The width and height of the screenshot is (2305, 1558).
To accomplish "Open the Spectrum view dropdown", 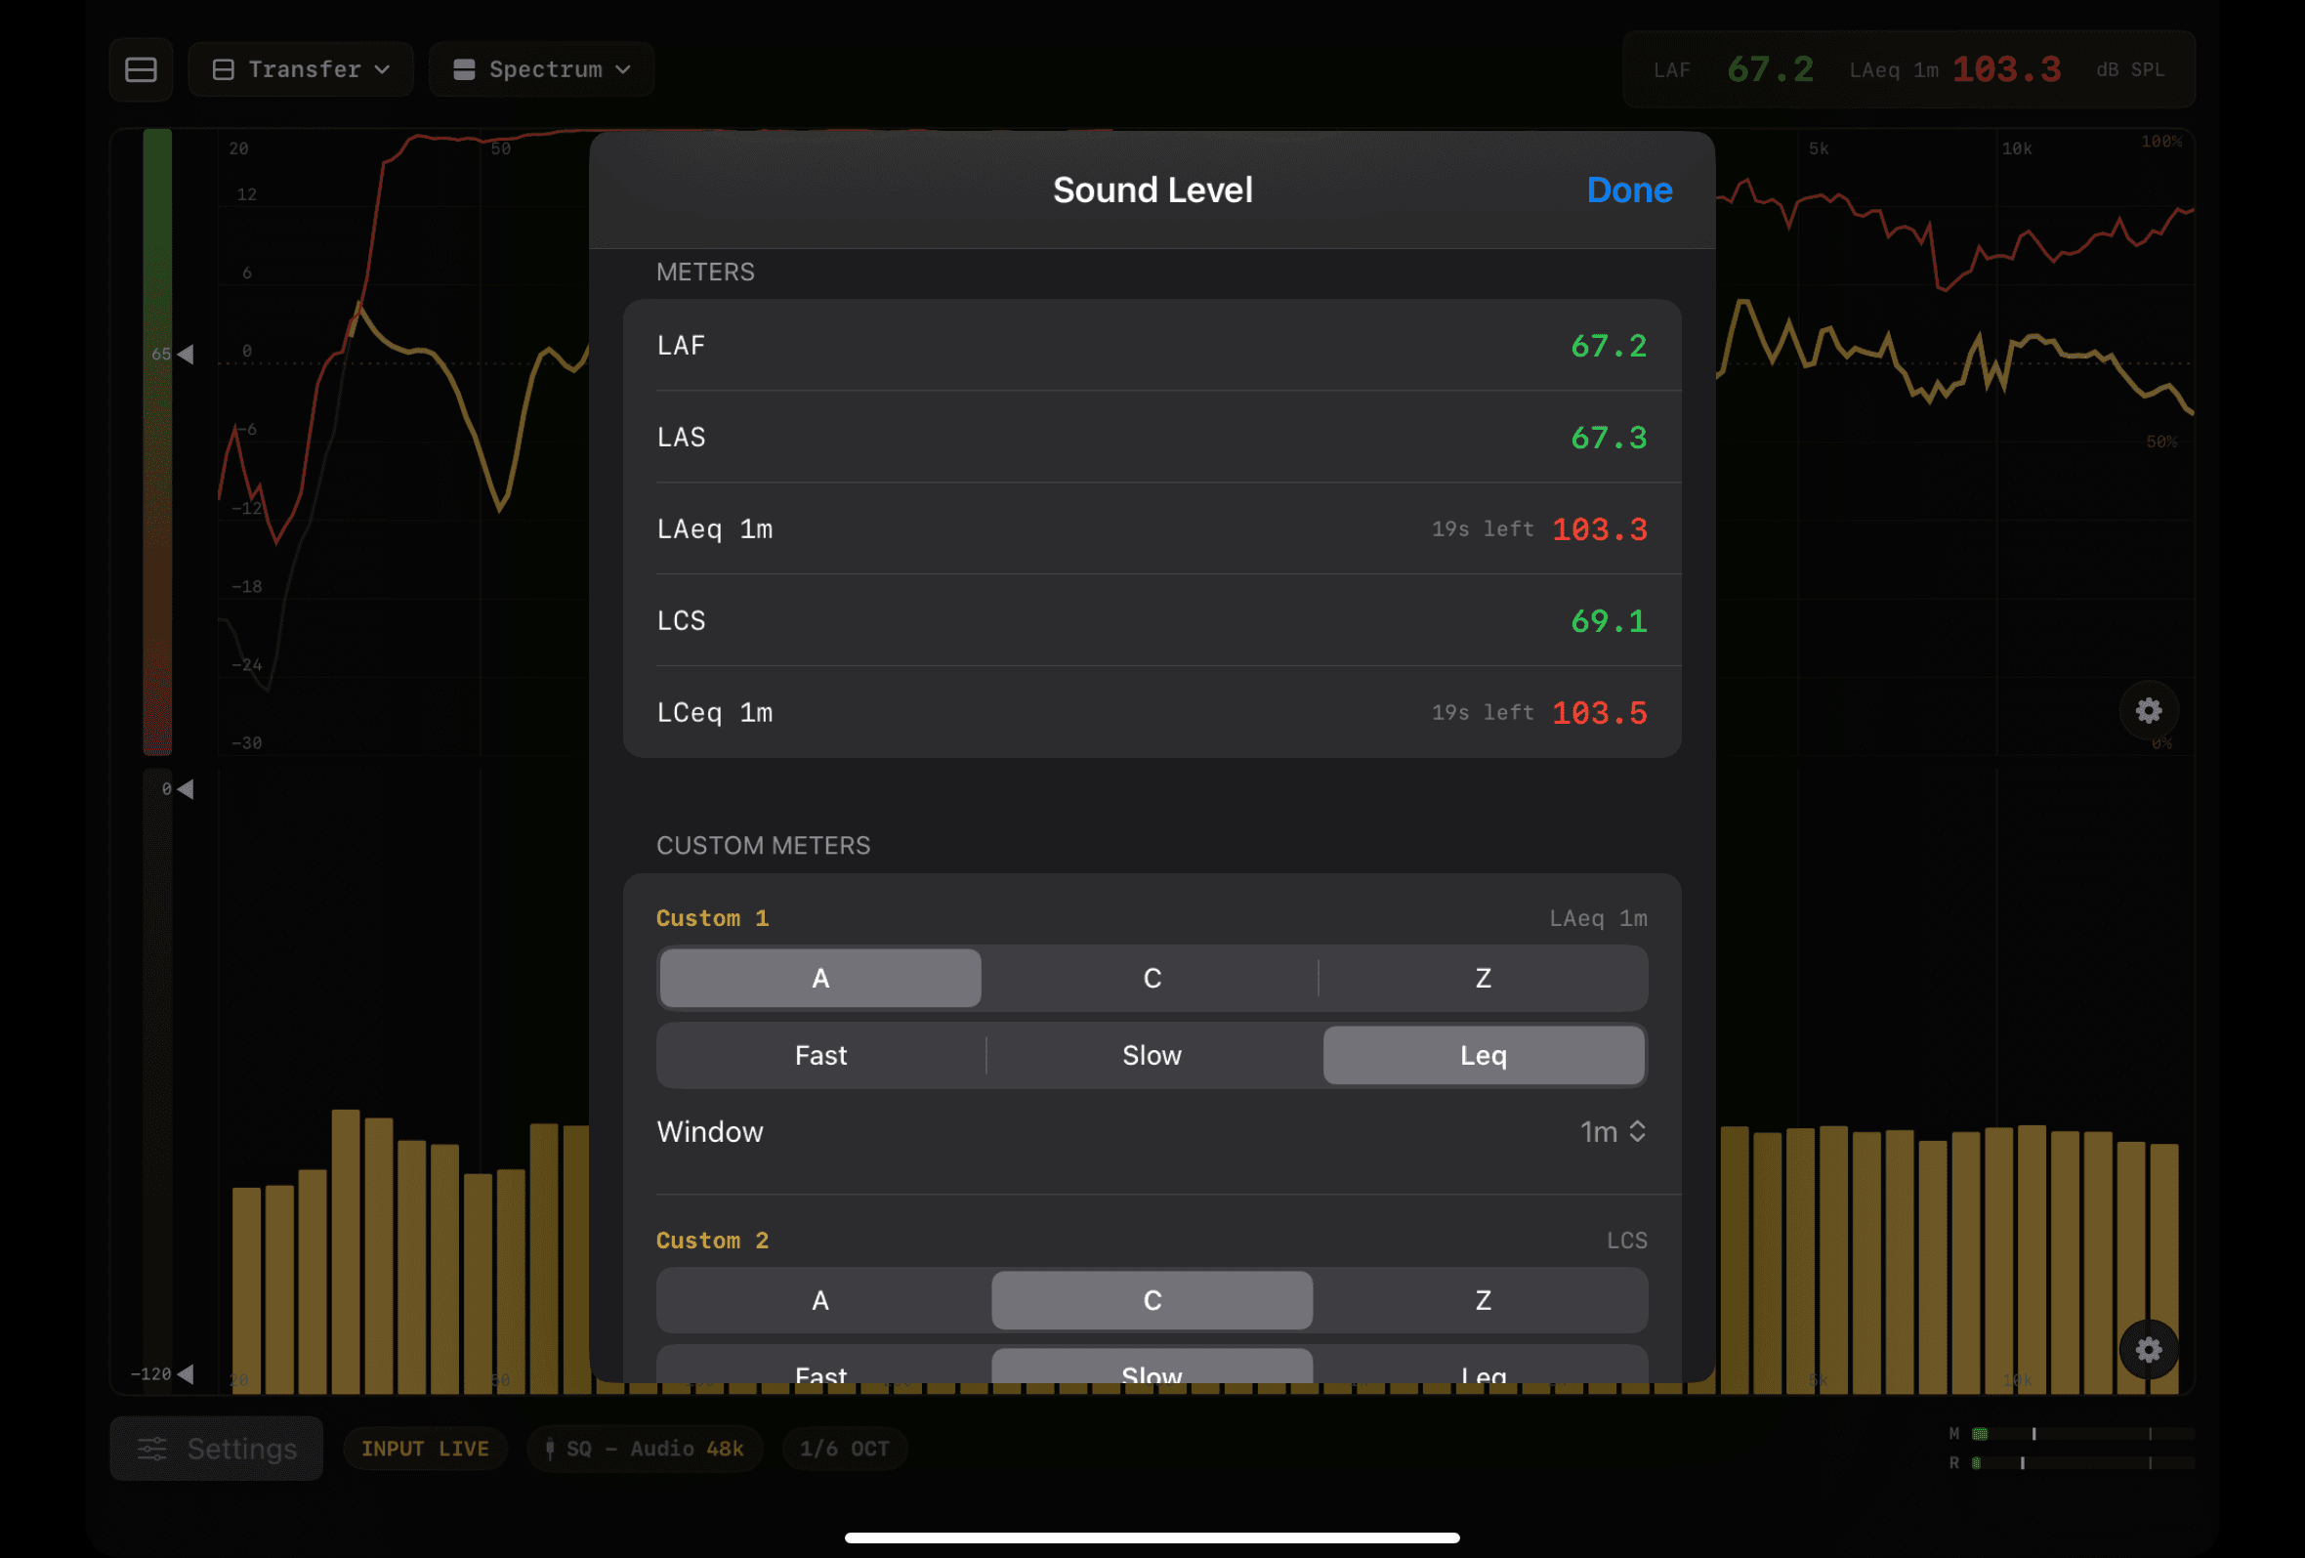I will pyautogui.click(x=541, y=69).
